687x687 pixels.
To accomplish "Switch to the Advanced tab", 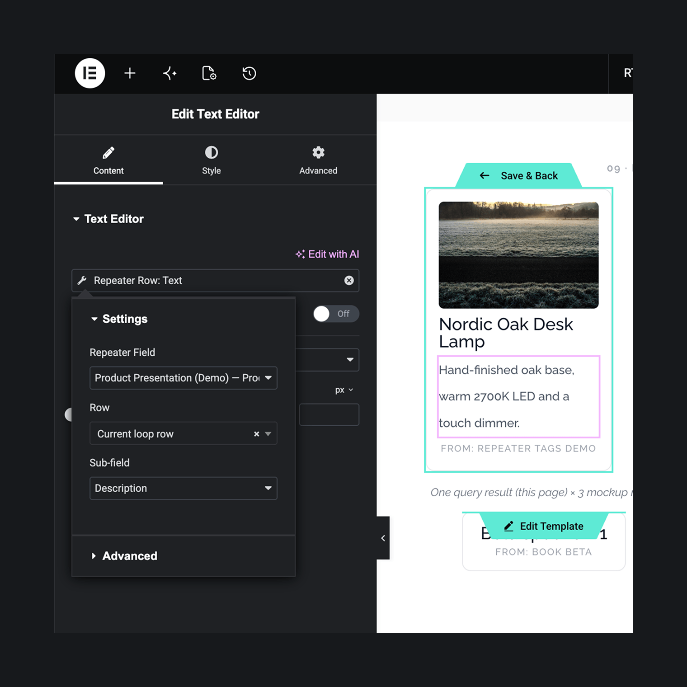I will click(318, 161).
